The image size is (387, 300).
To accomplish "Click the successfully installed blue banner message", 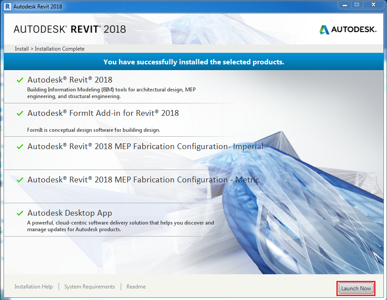I will (193, 62).
